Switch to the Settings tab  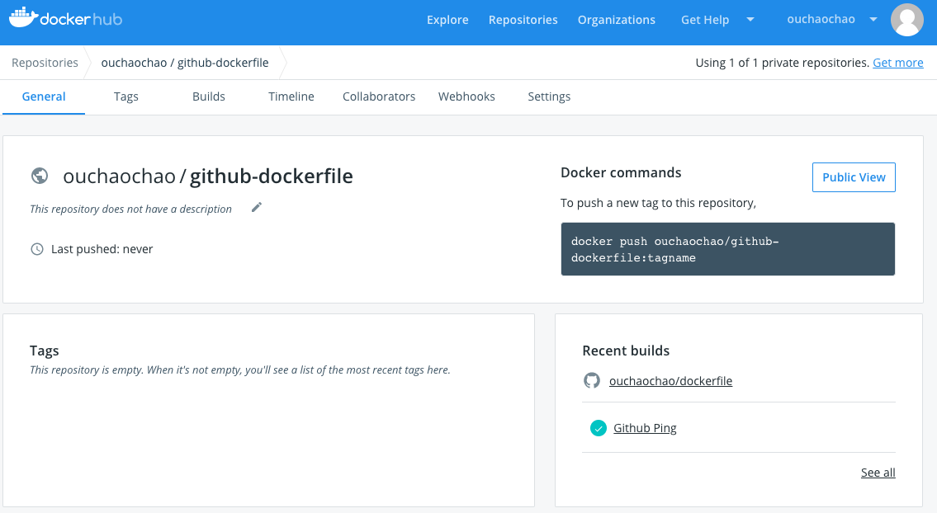tap(549, 96)
